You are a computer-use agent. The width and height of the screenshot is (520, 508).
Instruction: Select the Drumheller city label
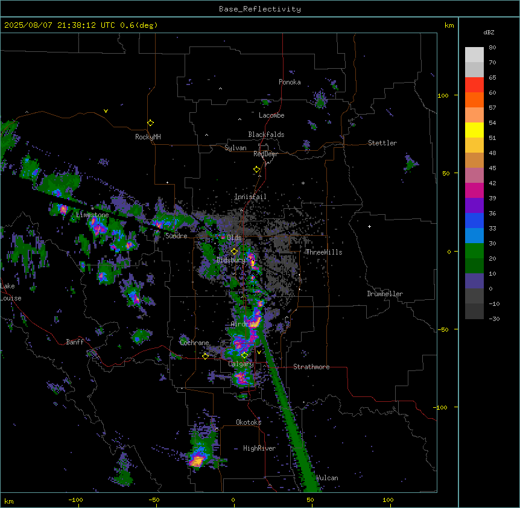tap(385, 294)
